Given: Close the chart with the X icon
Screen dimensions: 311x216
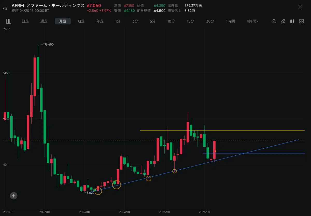Looking at the screenshot, I should pos(300,7).
